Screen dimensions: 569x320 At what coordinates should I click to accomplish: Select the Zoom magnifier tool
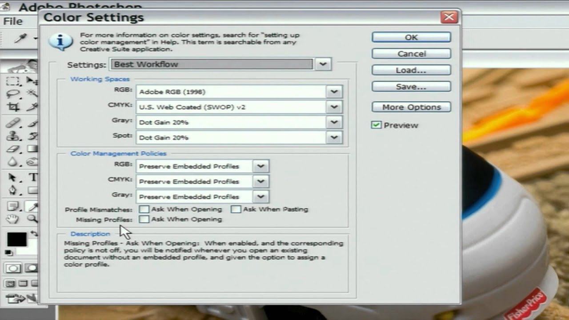pyautogui.click(x=32, y=219)
